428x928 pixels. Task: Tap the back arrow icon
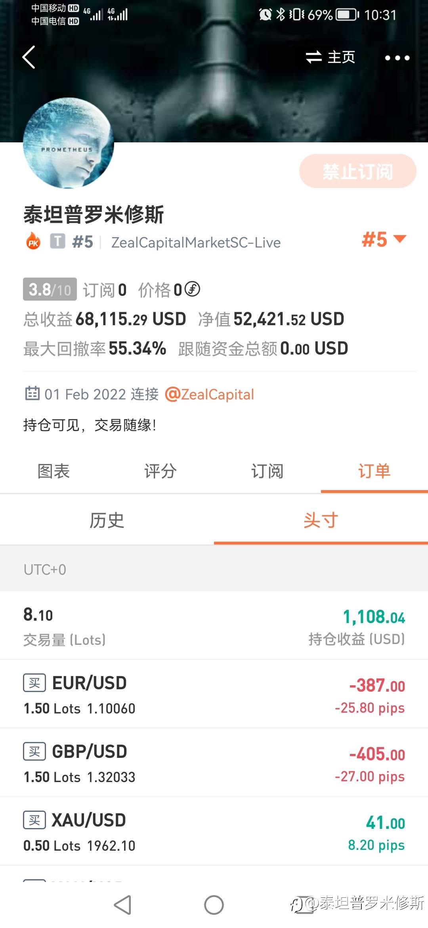[x=29, y=57]
